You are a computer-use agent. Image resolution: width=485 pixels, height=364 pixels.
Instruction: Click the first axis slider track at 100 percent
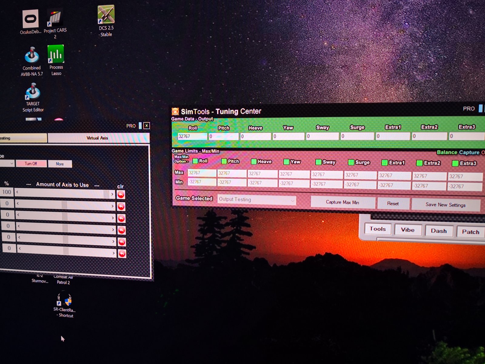[65, 193]
